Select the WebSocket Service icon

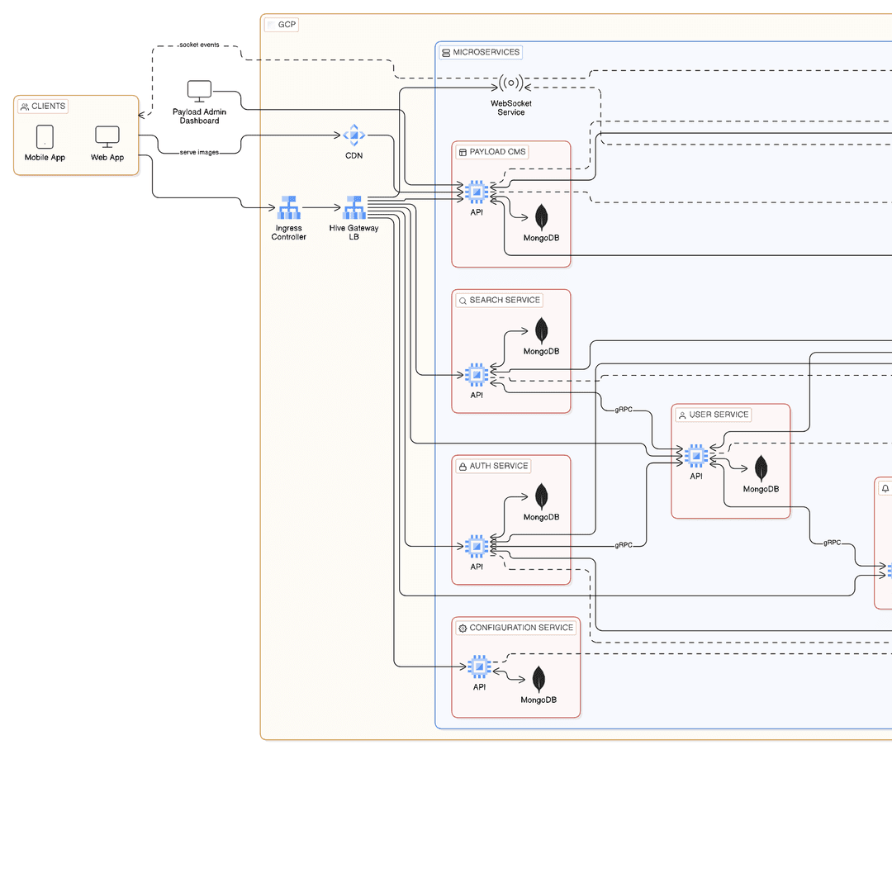511,83
